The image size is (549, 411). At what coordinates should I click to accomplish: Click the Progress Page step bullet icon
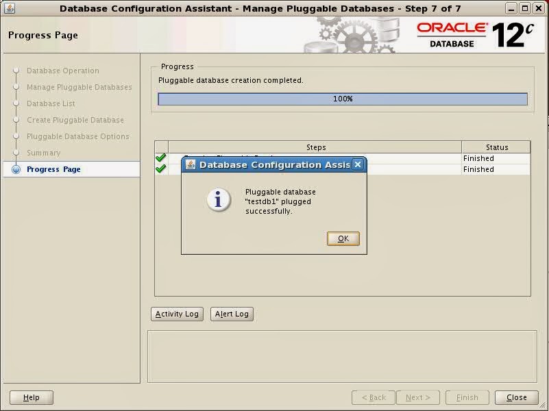16,169
